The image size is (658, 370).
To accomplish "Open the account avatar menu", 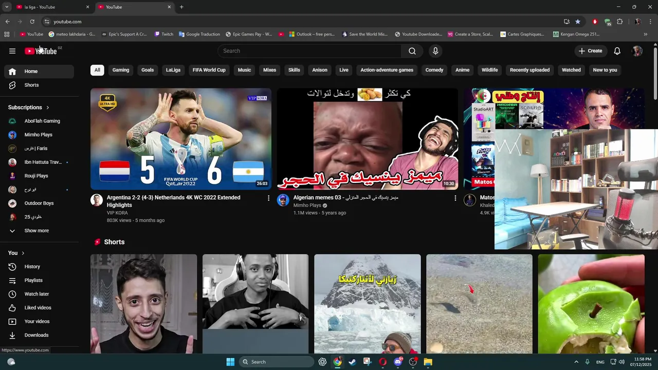I will (637, 51).
